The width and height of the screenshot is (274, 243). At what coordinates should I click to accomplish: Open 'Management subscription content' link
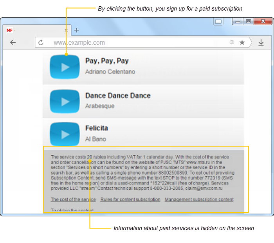(x=199, y=199)
